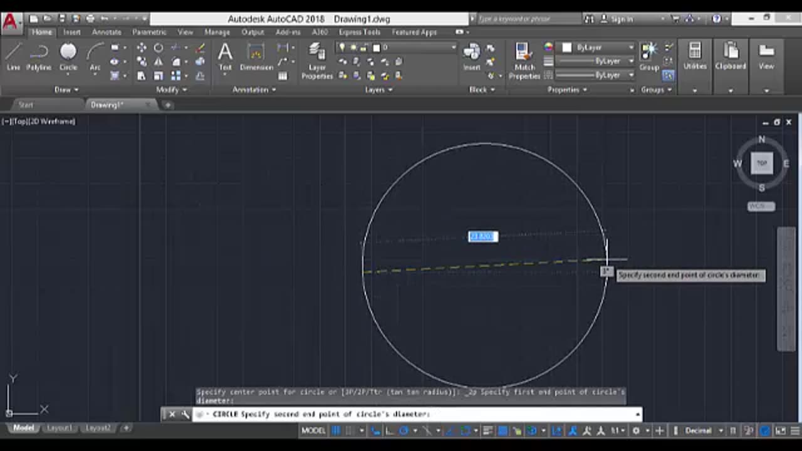Select the Circle tool

(68, 56)
